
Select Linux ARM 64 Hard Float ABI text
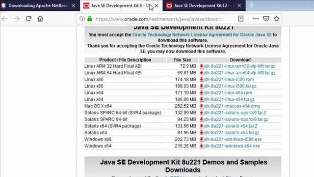pyautogui.click(x=113, y=73)
